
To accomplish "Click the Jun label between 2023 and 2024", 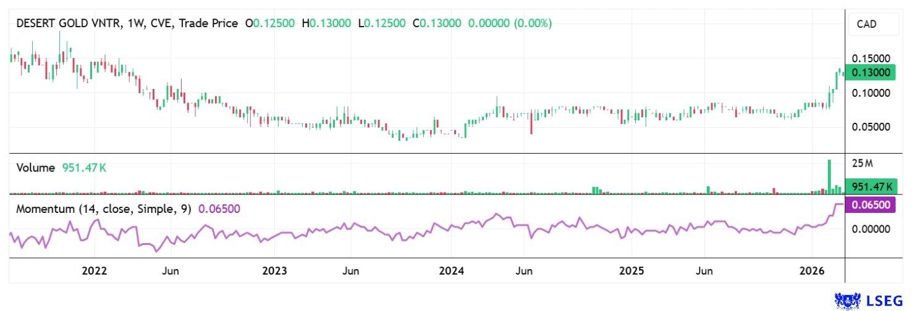I will pos(351,271).
